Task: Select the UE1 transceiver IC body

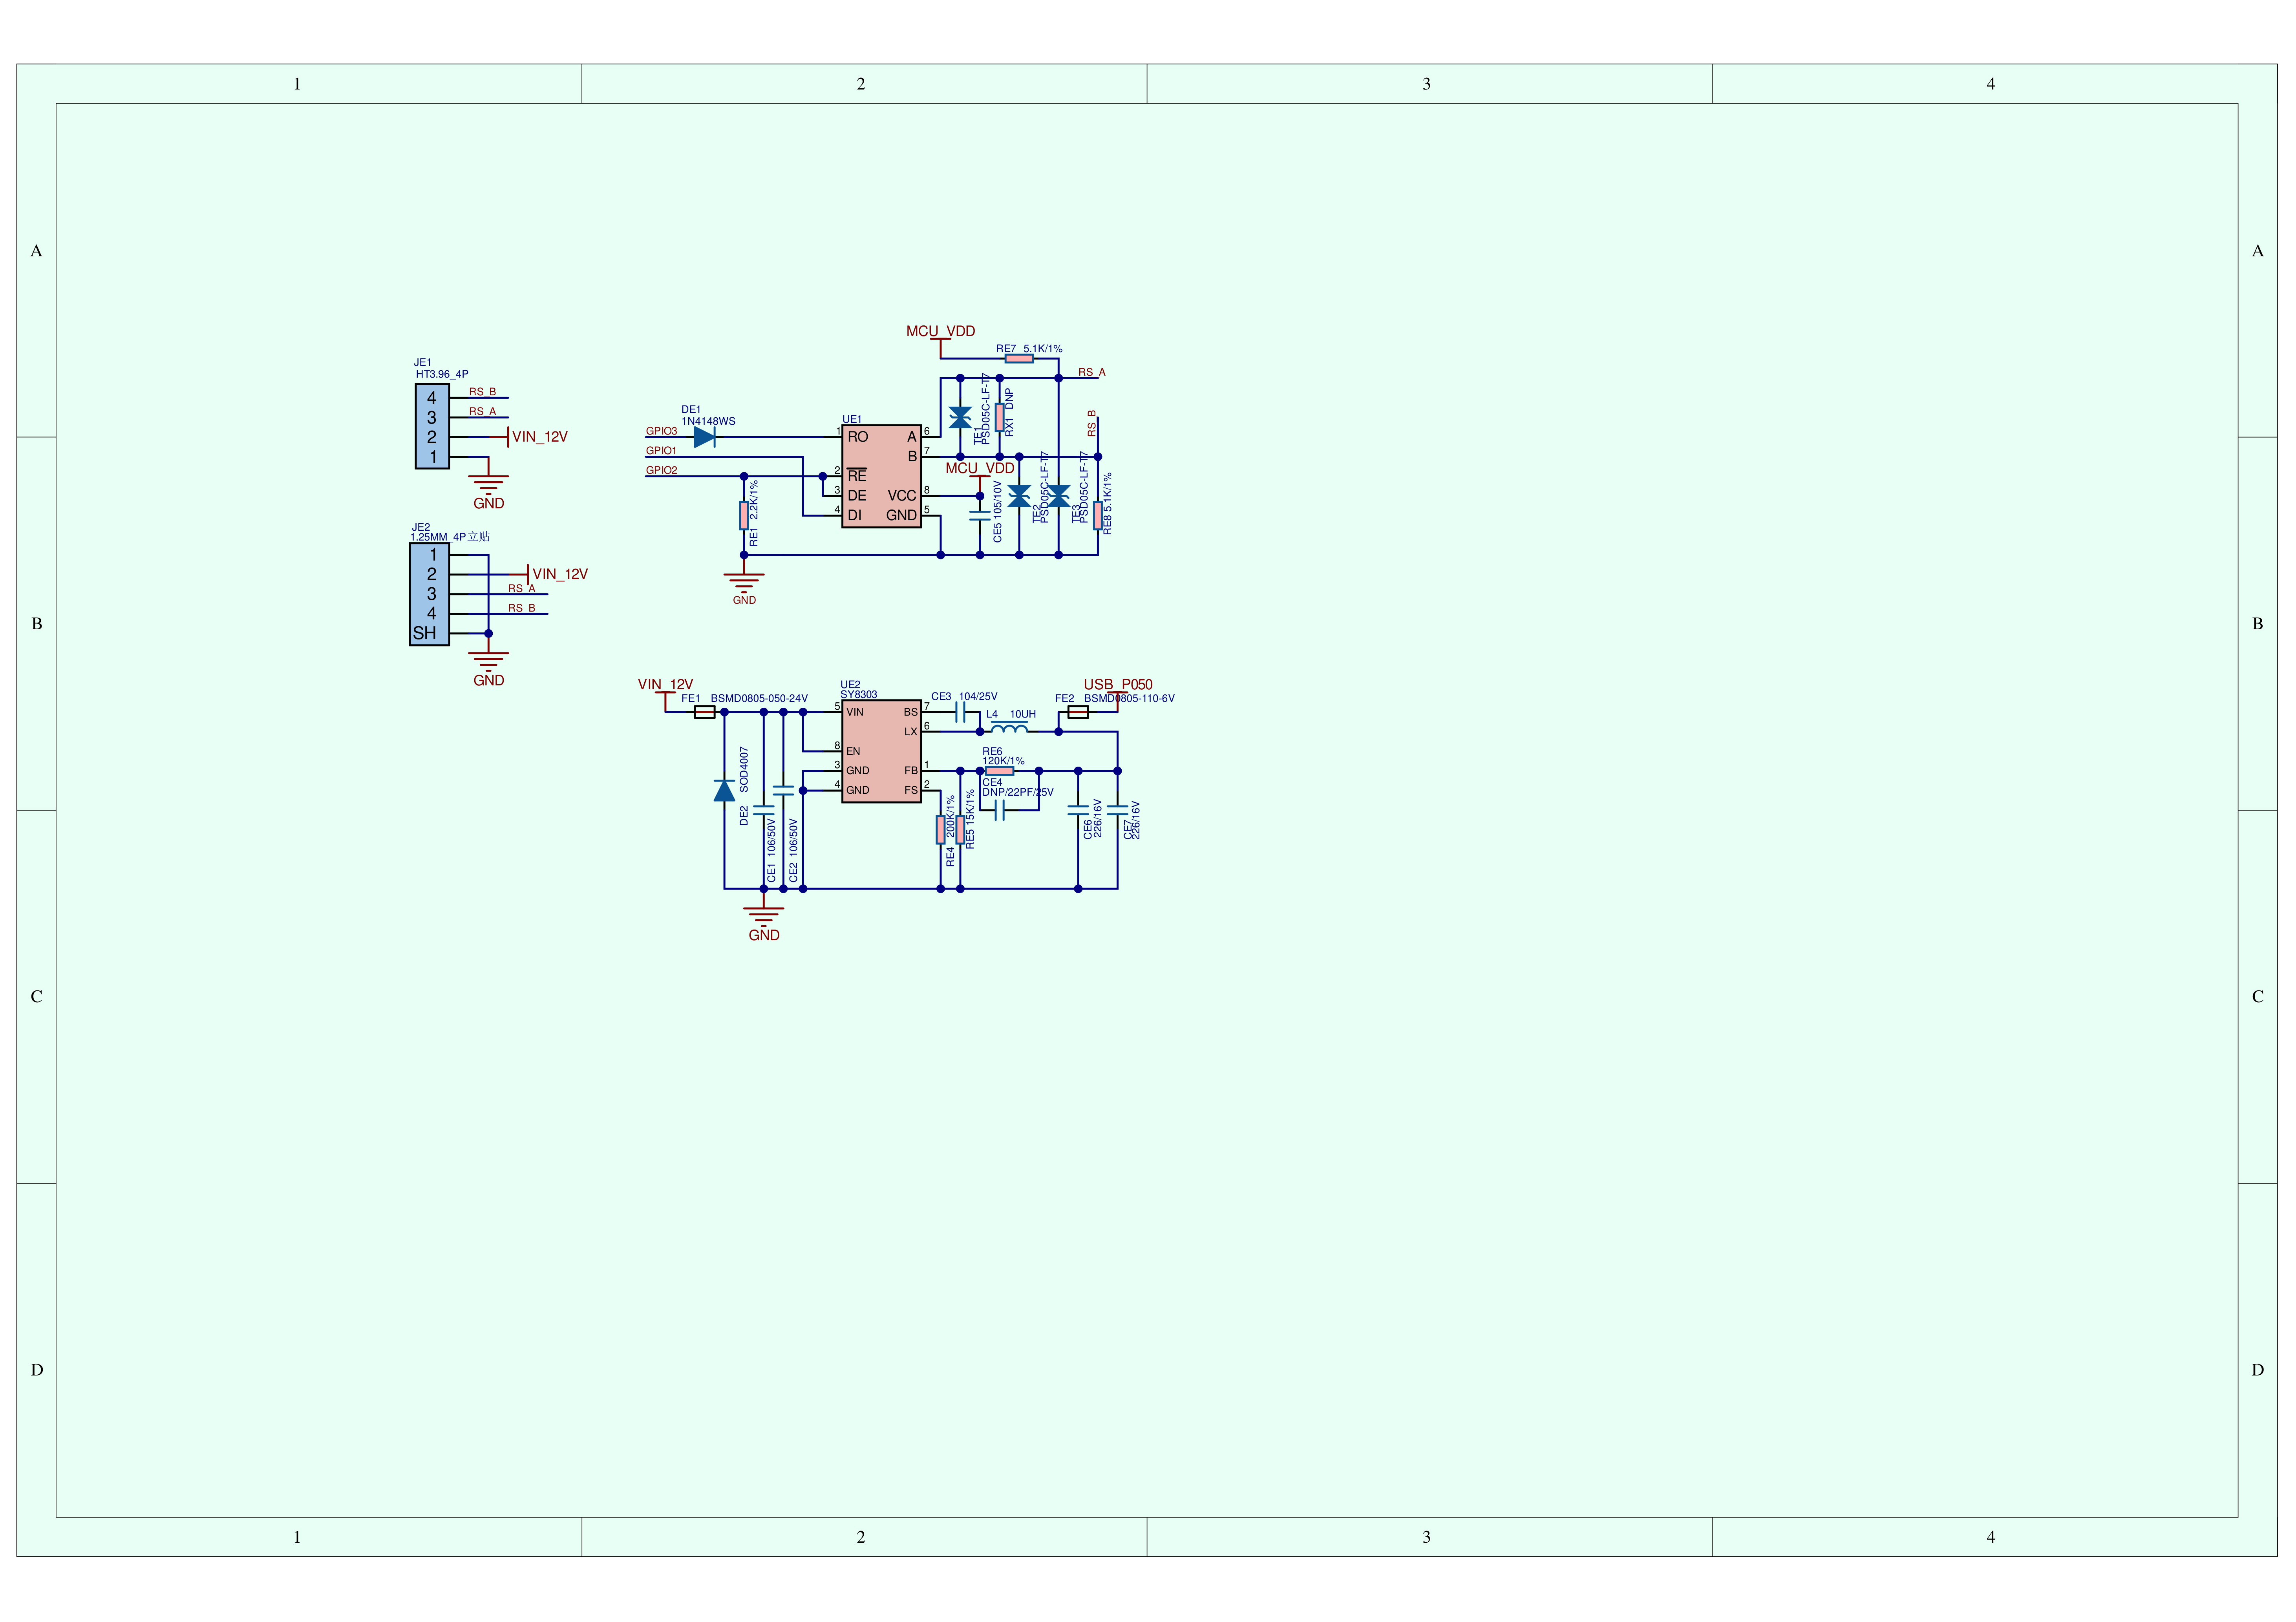Action: [881, 476]
